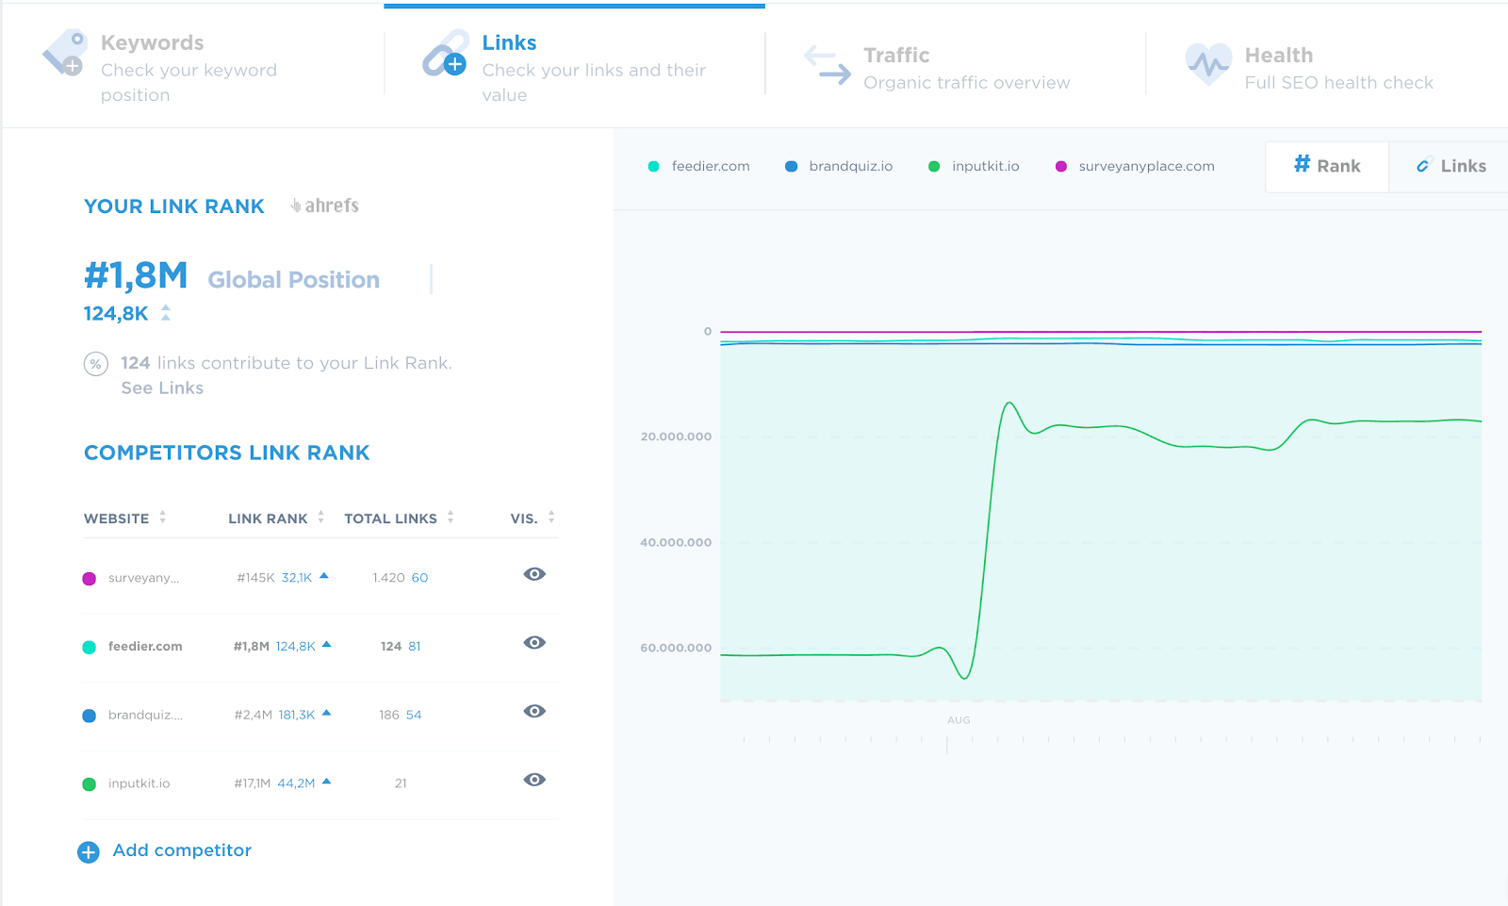Click the chain icon in Links chart tab

tap(1423, 165)
